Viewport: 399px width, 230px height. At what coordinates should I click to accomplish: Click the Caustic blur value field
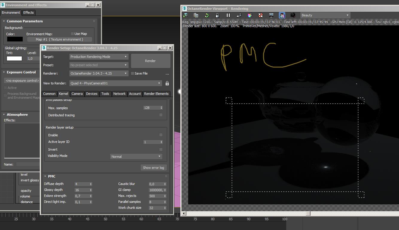(156, 184)
